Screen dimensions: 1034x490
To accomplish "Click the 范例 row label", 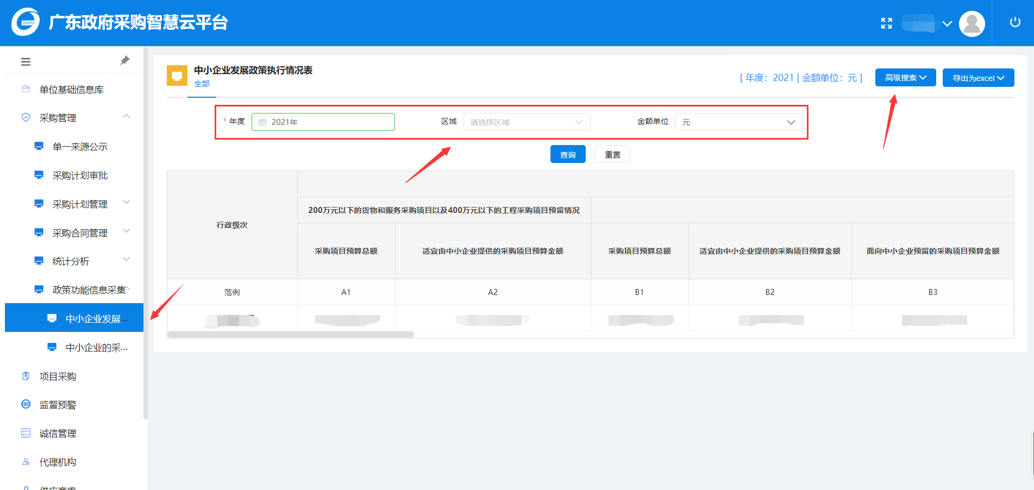I will pyautogui.click(x=232, y=292).
